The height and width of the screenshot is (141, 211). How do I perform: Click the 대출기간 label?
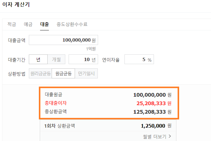tap(17, 60)
